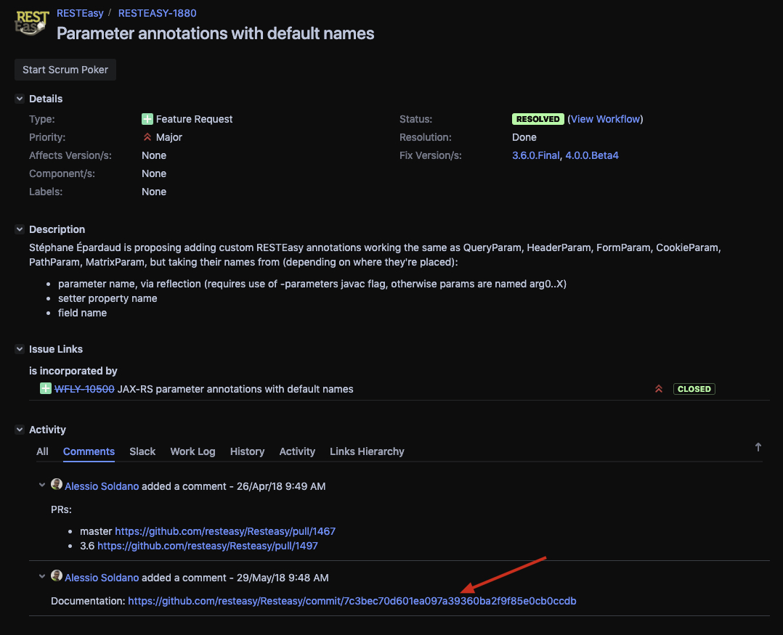Click Alessio Soldano name on 26/Apr/18 comment

click(x=102, y=486)
